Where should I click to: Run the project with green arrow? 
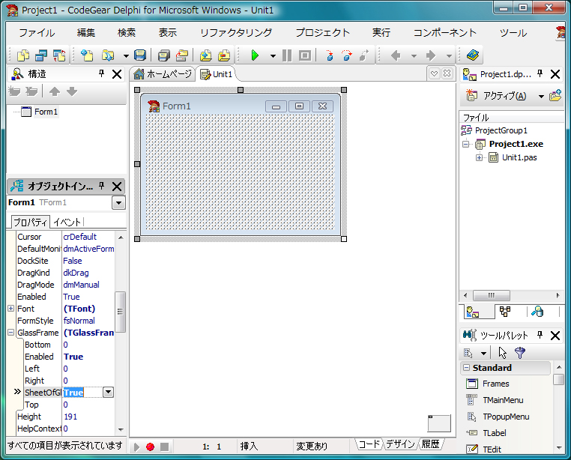255,55
